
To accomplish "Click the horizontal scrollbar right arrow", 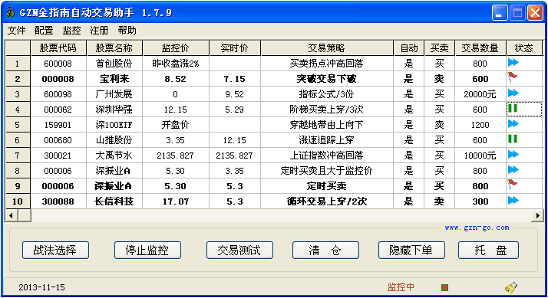I will [537, 216].
